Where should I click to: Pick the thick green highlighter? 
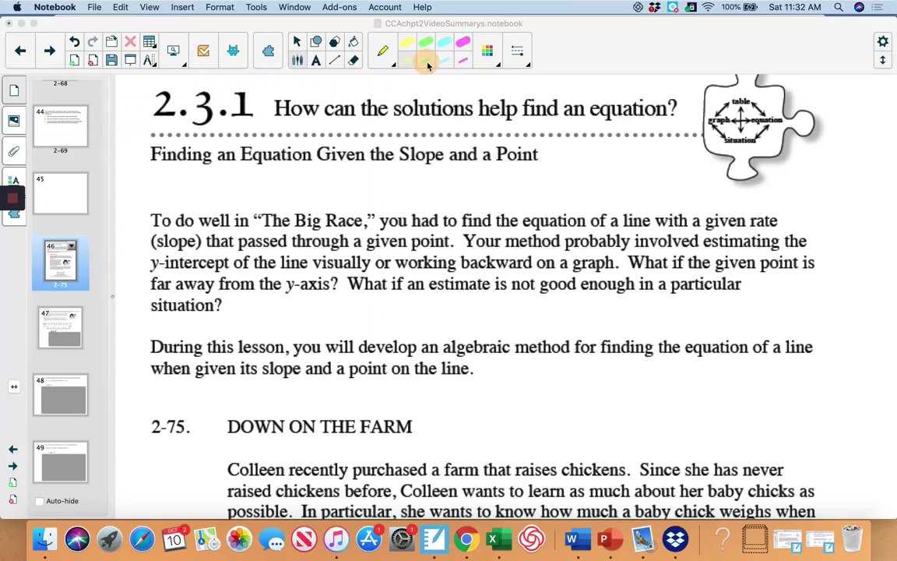426,42
